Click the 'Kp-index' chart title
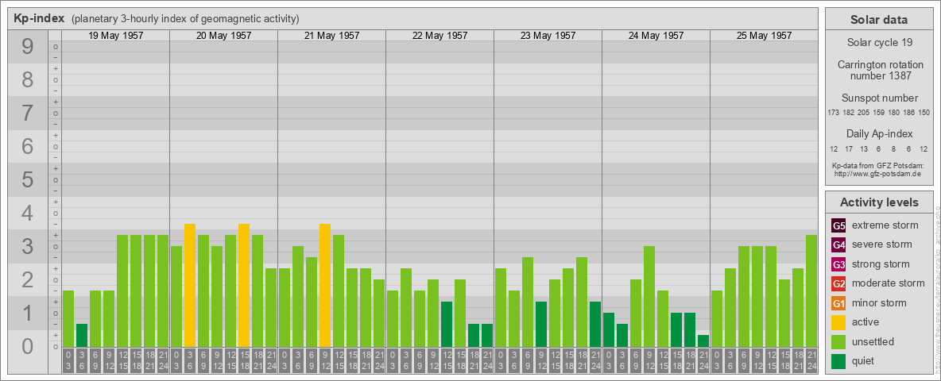The image size is (941, 381). tap(39, 18)
